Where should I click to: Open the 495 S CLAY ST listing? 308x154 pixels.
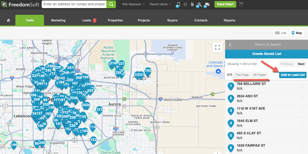(x=249, y=133)
